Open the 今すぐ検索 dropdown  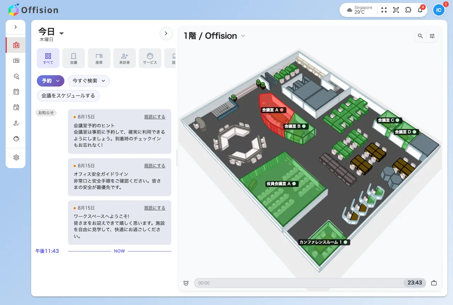(x=89, y=81)
